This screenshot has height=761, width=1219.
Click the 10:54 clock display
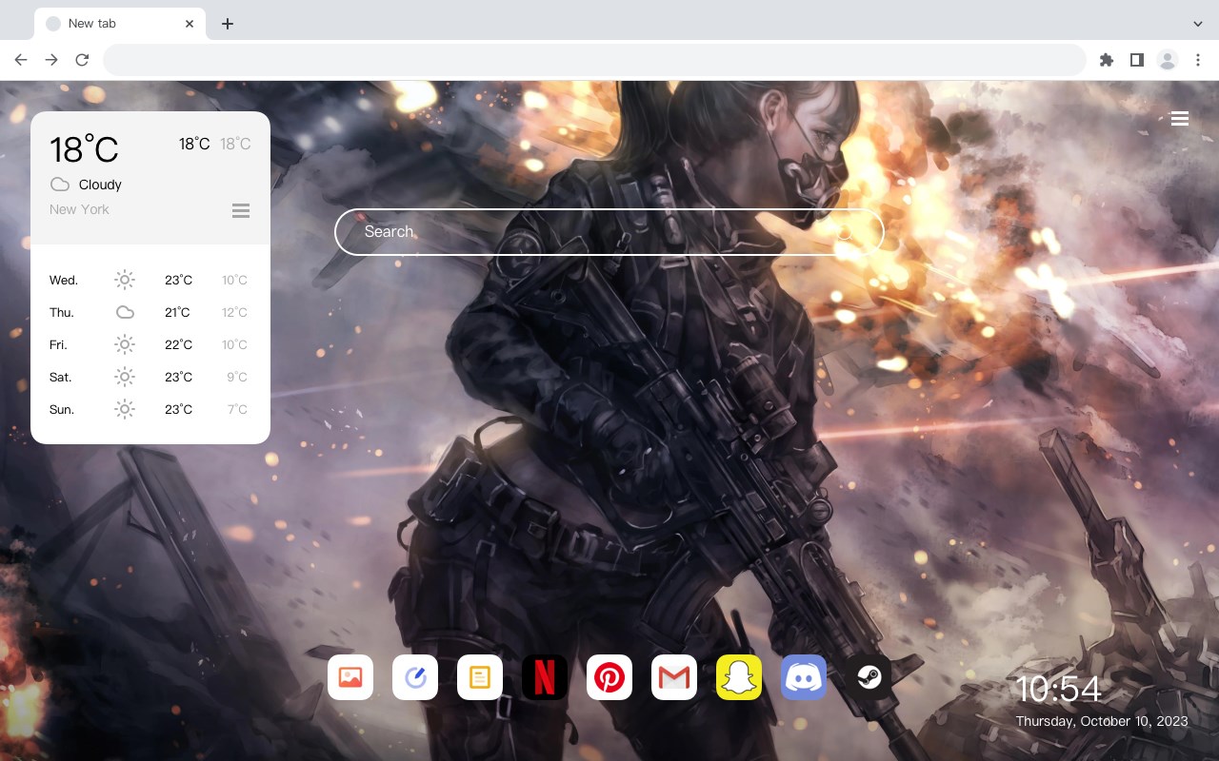[1058, 689]
